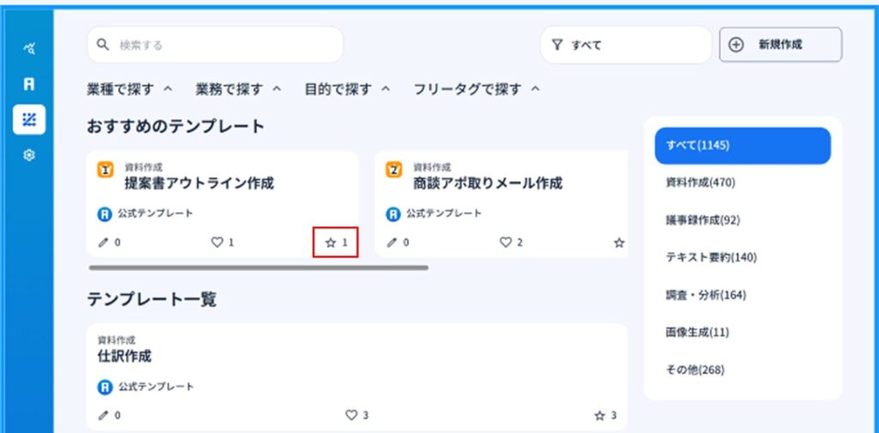Expand the 業種で探す filter
The width and height of the screenshot is (879, 433).
click(x=129, y=88)
